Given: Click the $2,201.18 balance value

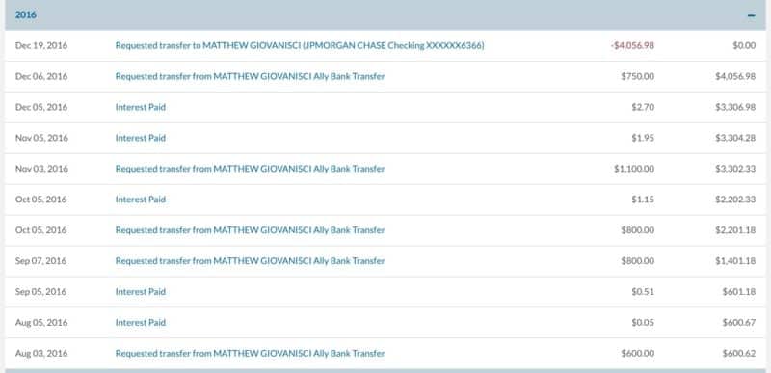Looking at the screenshot, I should click(735, 230).
